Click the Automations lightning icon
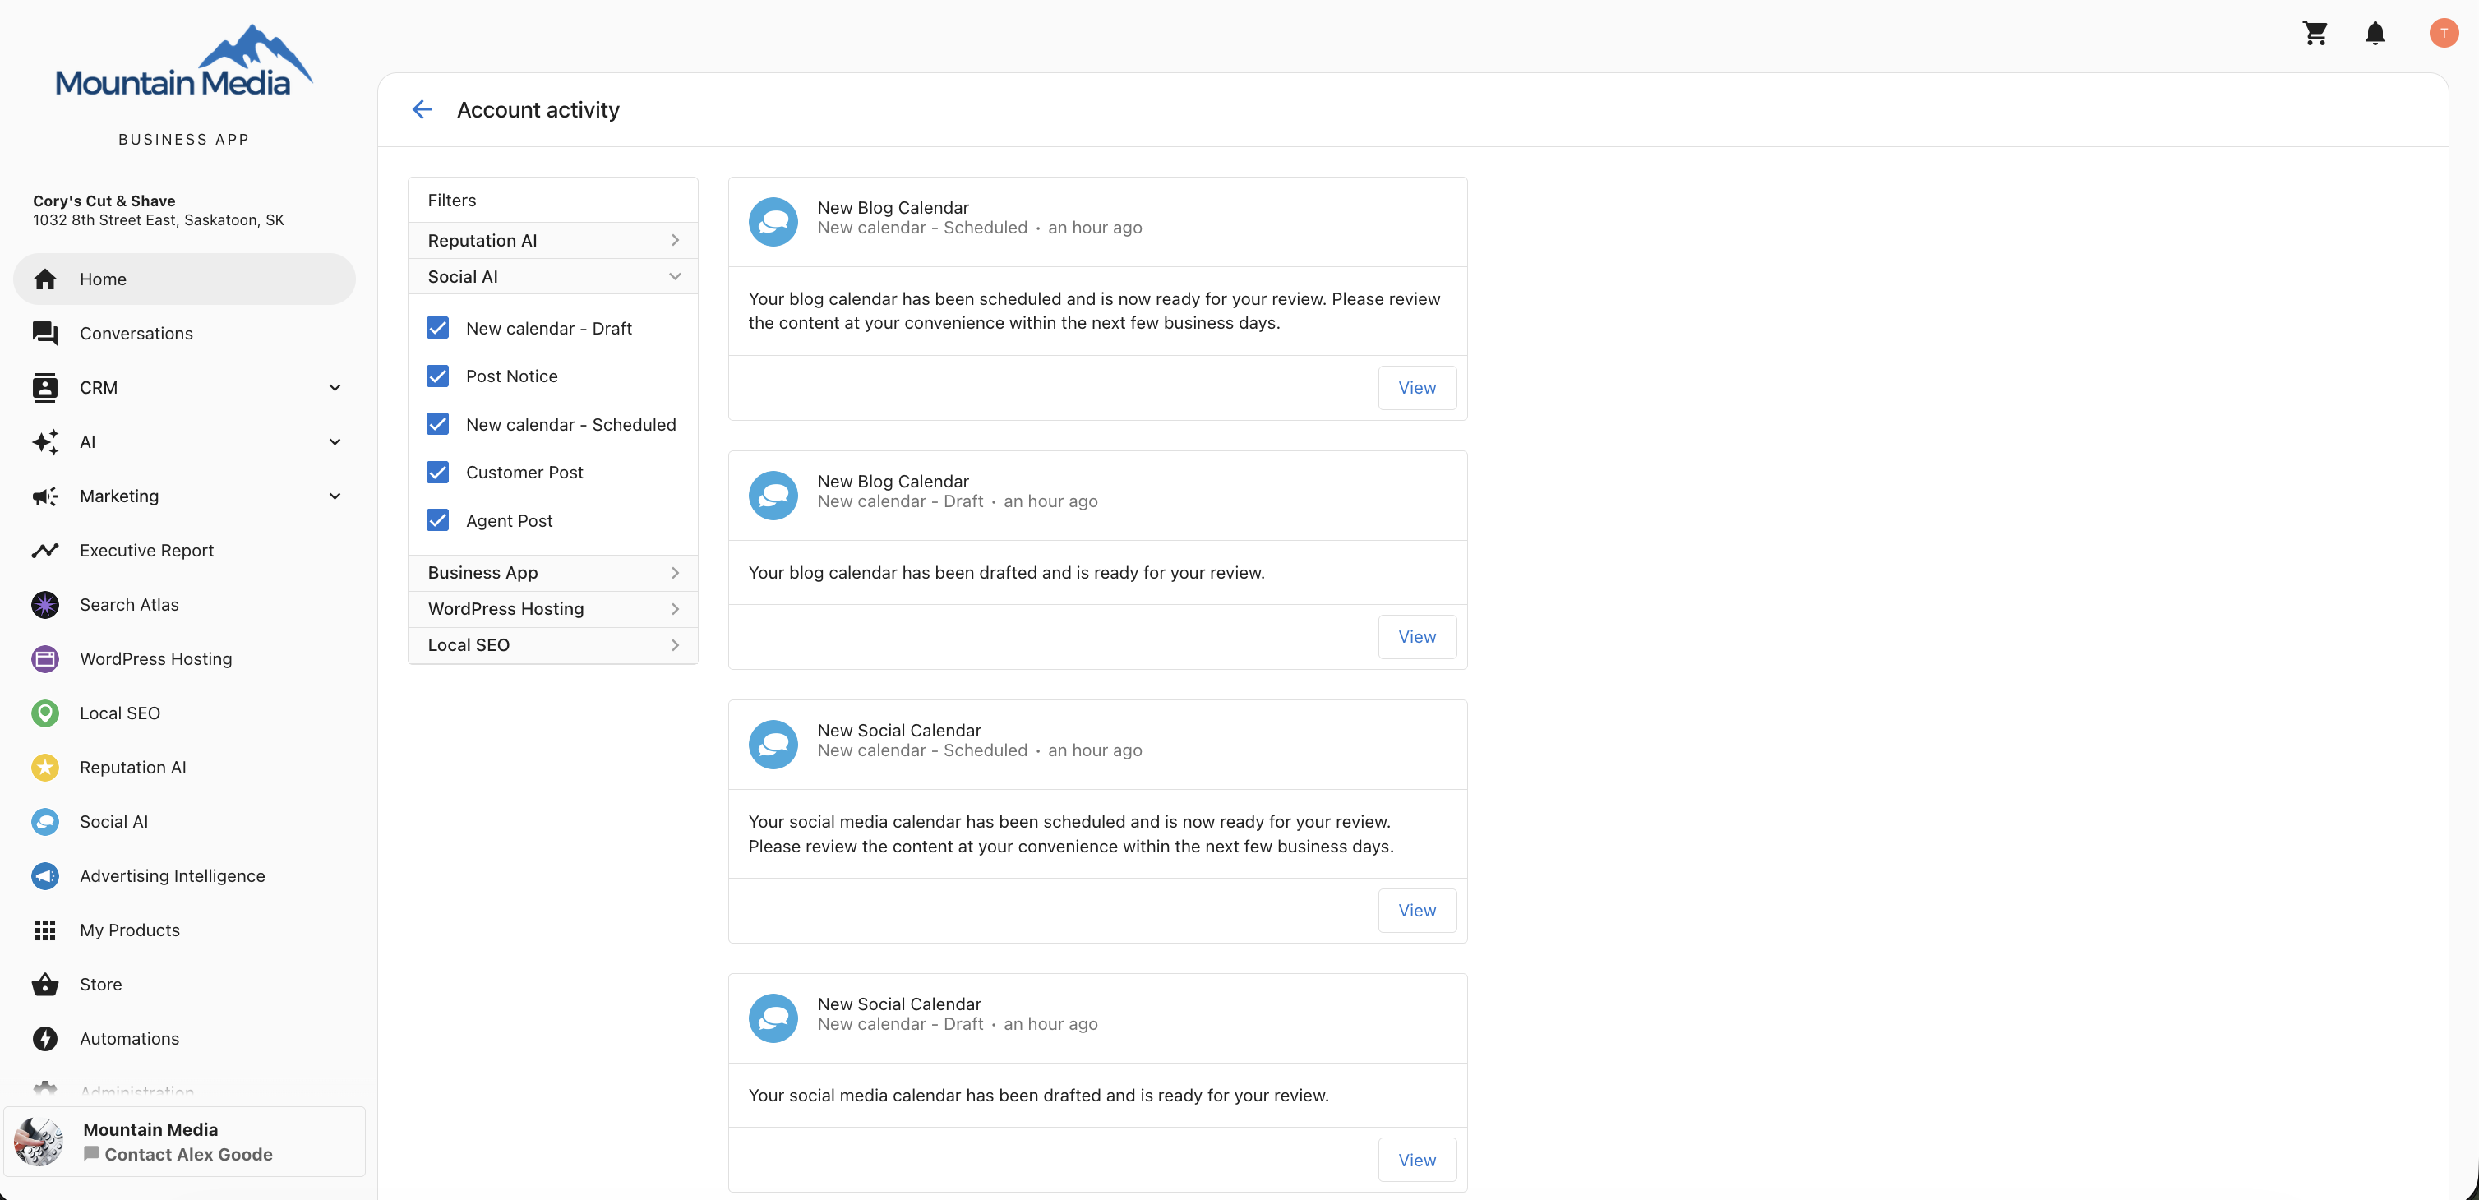The height and width of the screenshot is (1200, 2479). [x=45, y=1038]
